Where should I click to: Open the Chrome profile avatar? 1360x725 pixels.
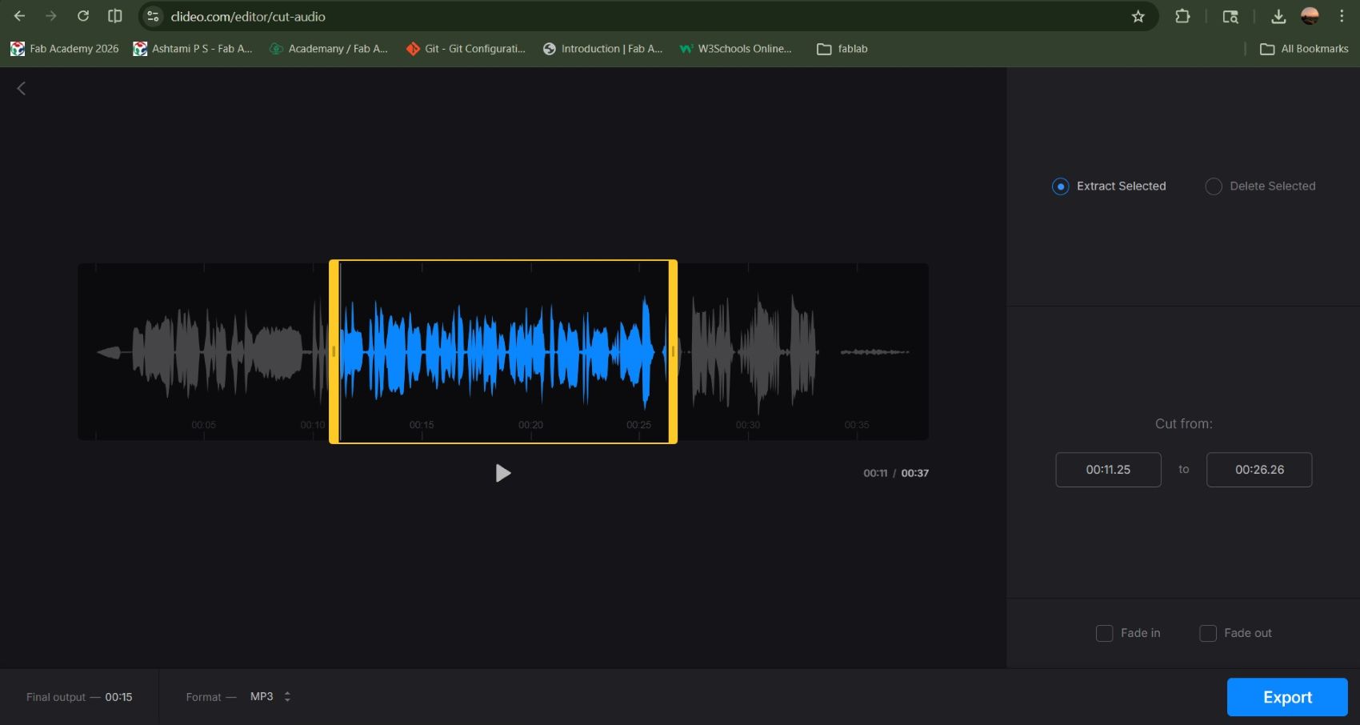[x=1310, y=16]
